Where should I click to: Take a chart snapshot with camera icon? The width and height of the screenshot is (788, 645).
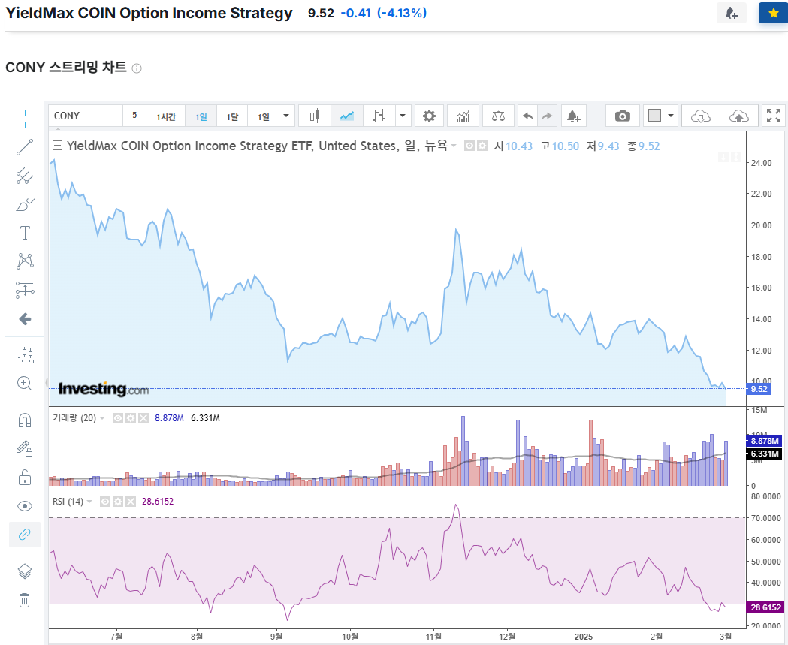point(623,116)
